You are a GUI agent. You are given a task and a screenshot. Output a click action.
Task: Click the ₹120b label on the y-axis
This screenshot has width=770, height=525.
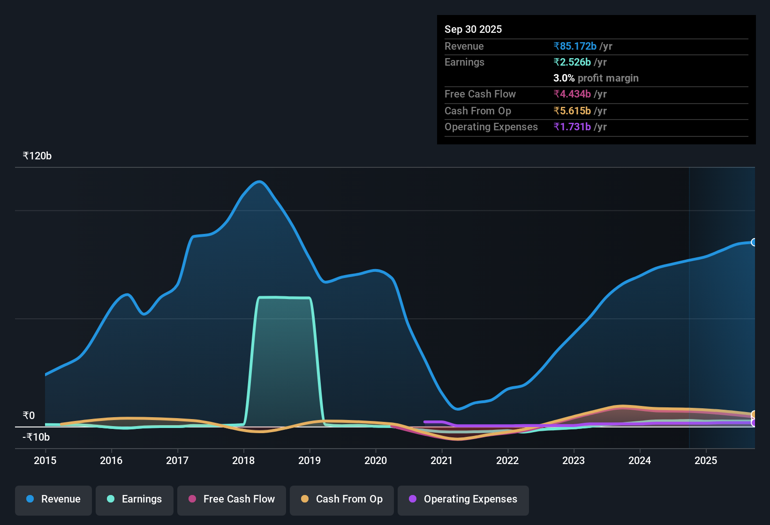37,156
